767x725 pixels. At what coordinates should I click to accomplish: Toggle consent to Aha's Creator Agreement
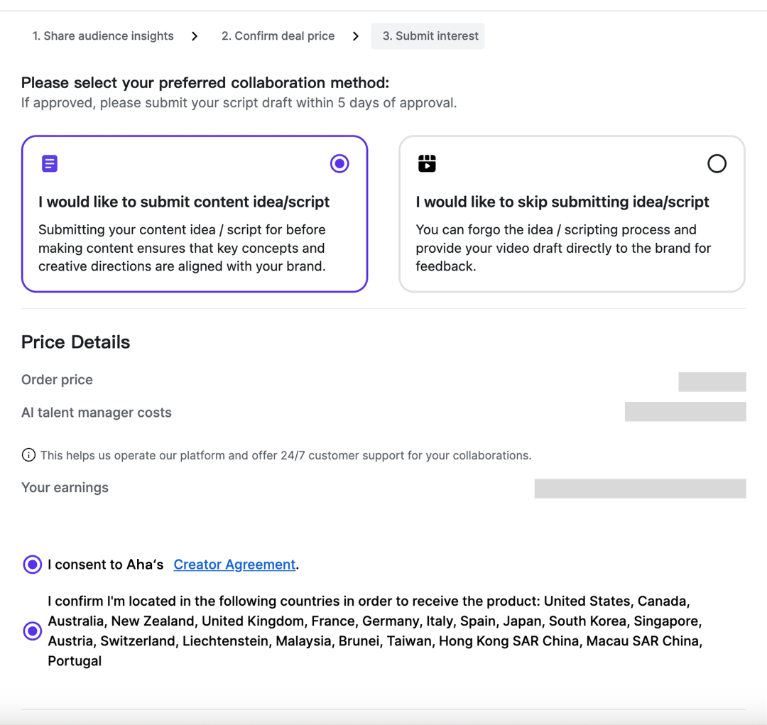coord(33,565)
